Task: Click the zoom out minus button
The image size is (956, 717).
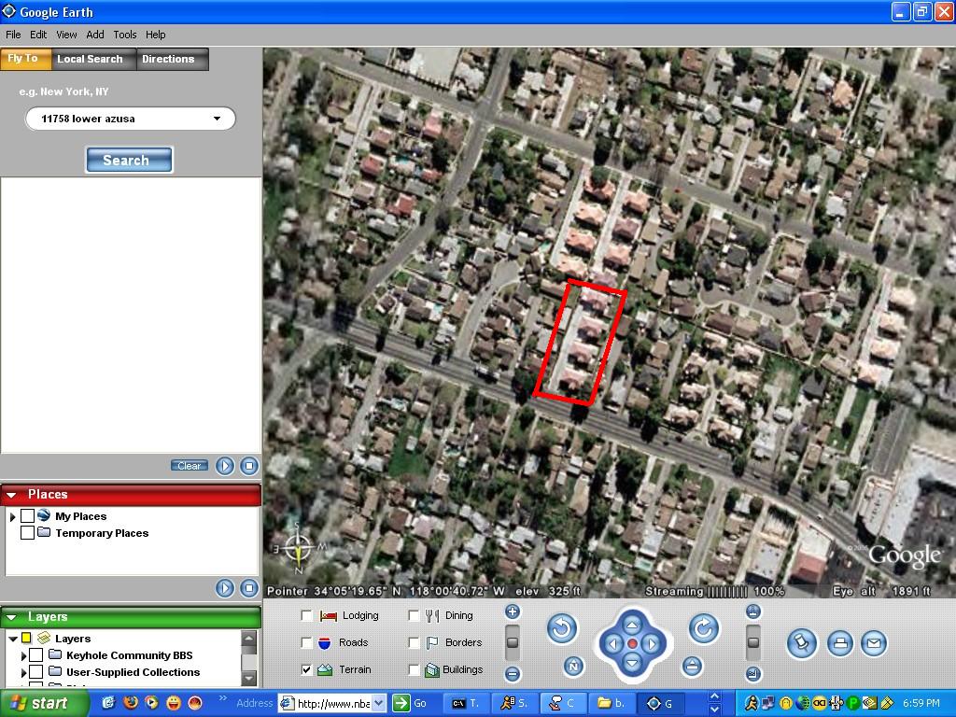Action: 513,673
